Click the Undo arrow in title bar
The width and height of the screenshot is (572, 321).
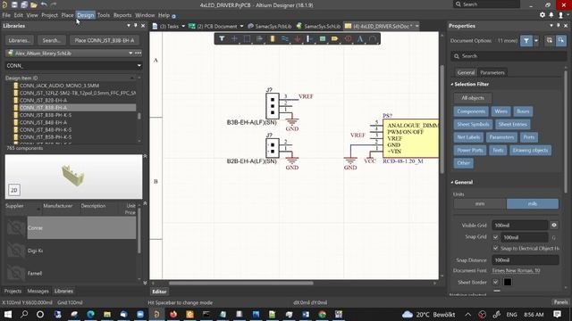pos(44,4)
